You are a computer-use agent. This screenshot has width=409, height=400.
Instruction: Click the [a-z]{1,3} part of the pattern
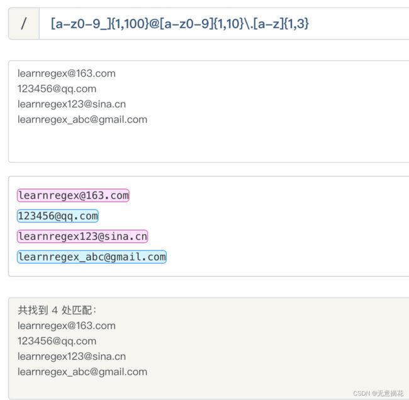pos(281,24)
